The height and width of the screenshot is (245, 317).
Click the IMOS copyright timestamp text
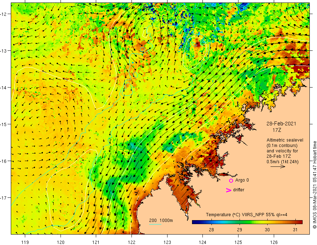(x=314, y=185)
